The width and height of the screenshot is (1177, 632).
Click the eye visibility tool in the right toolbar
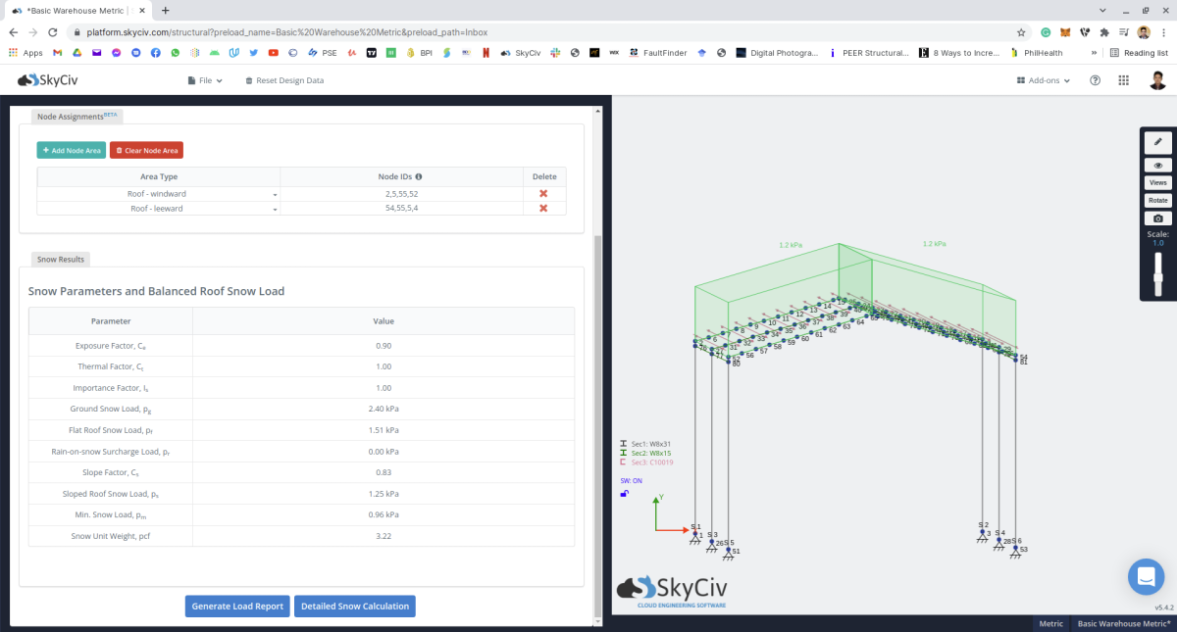[1157, 163]
